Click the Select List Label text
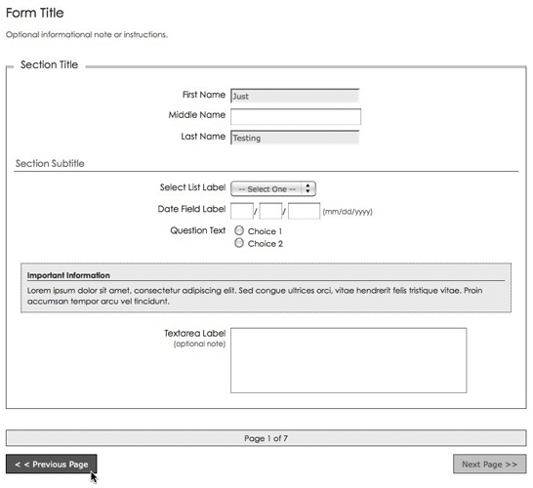The height and width of the screenshot is (488, 533). (x=192, y=187)
